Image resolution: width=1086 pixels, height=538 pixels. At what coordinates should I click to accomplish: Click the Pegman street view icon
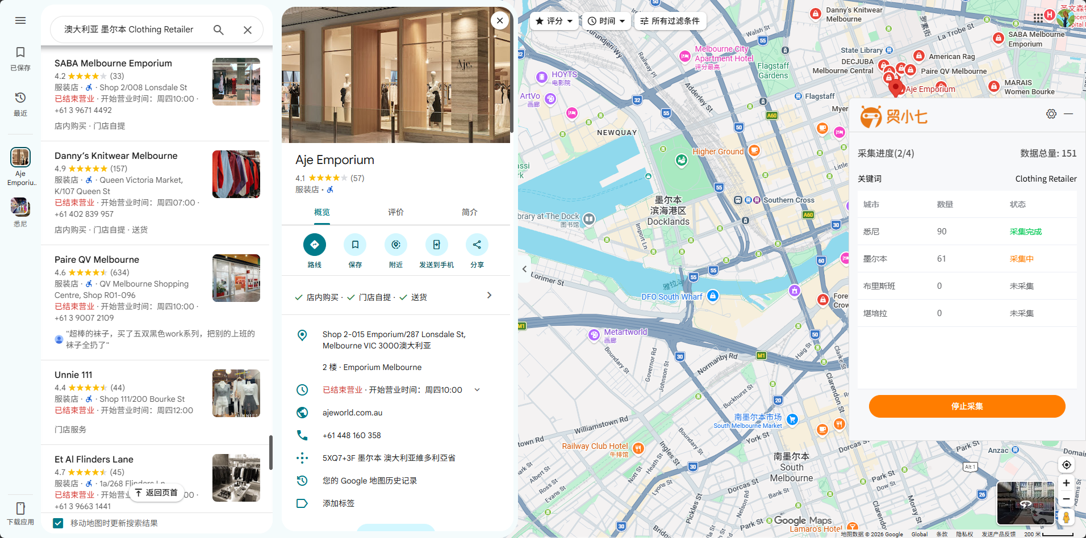pyautogui.click(x=1067, y=517)
